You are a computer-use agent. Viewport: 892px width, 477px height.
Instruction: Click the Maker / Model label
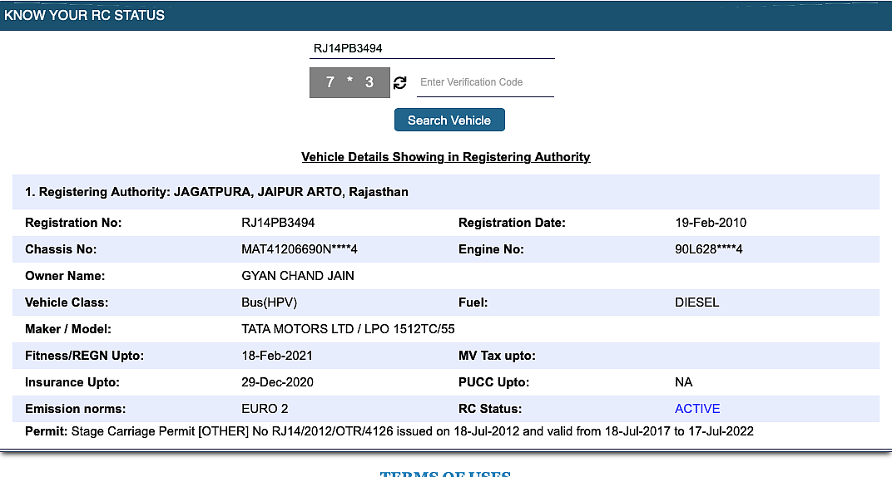(68, 329)
